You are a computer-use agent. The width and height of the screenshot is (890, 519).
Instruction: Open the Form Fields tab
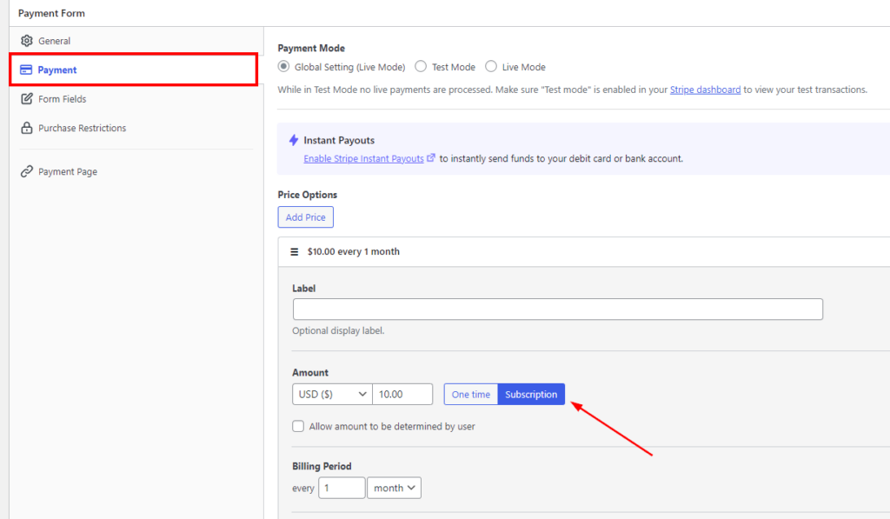point(62,99)
